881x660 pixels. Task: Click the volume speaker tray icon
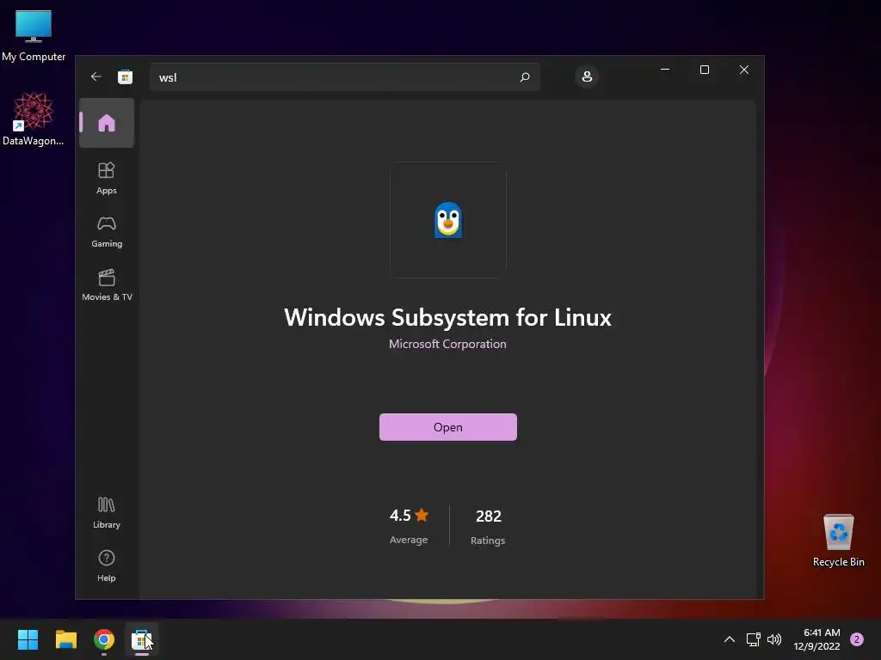point(774,639)
